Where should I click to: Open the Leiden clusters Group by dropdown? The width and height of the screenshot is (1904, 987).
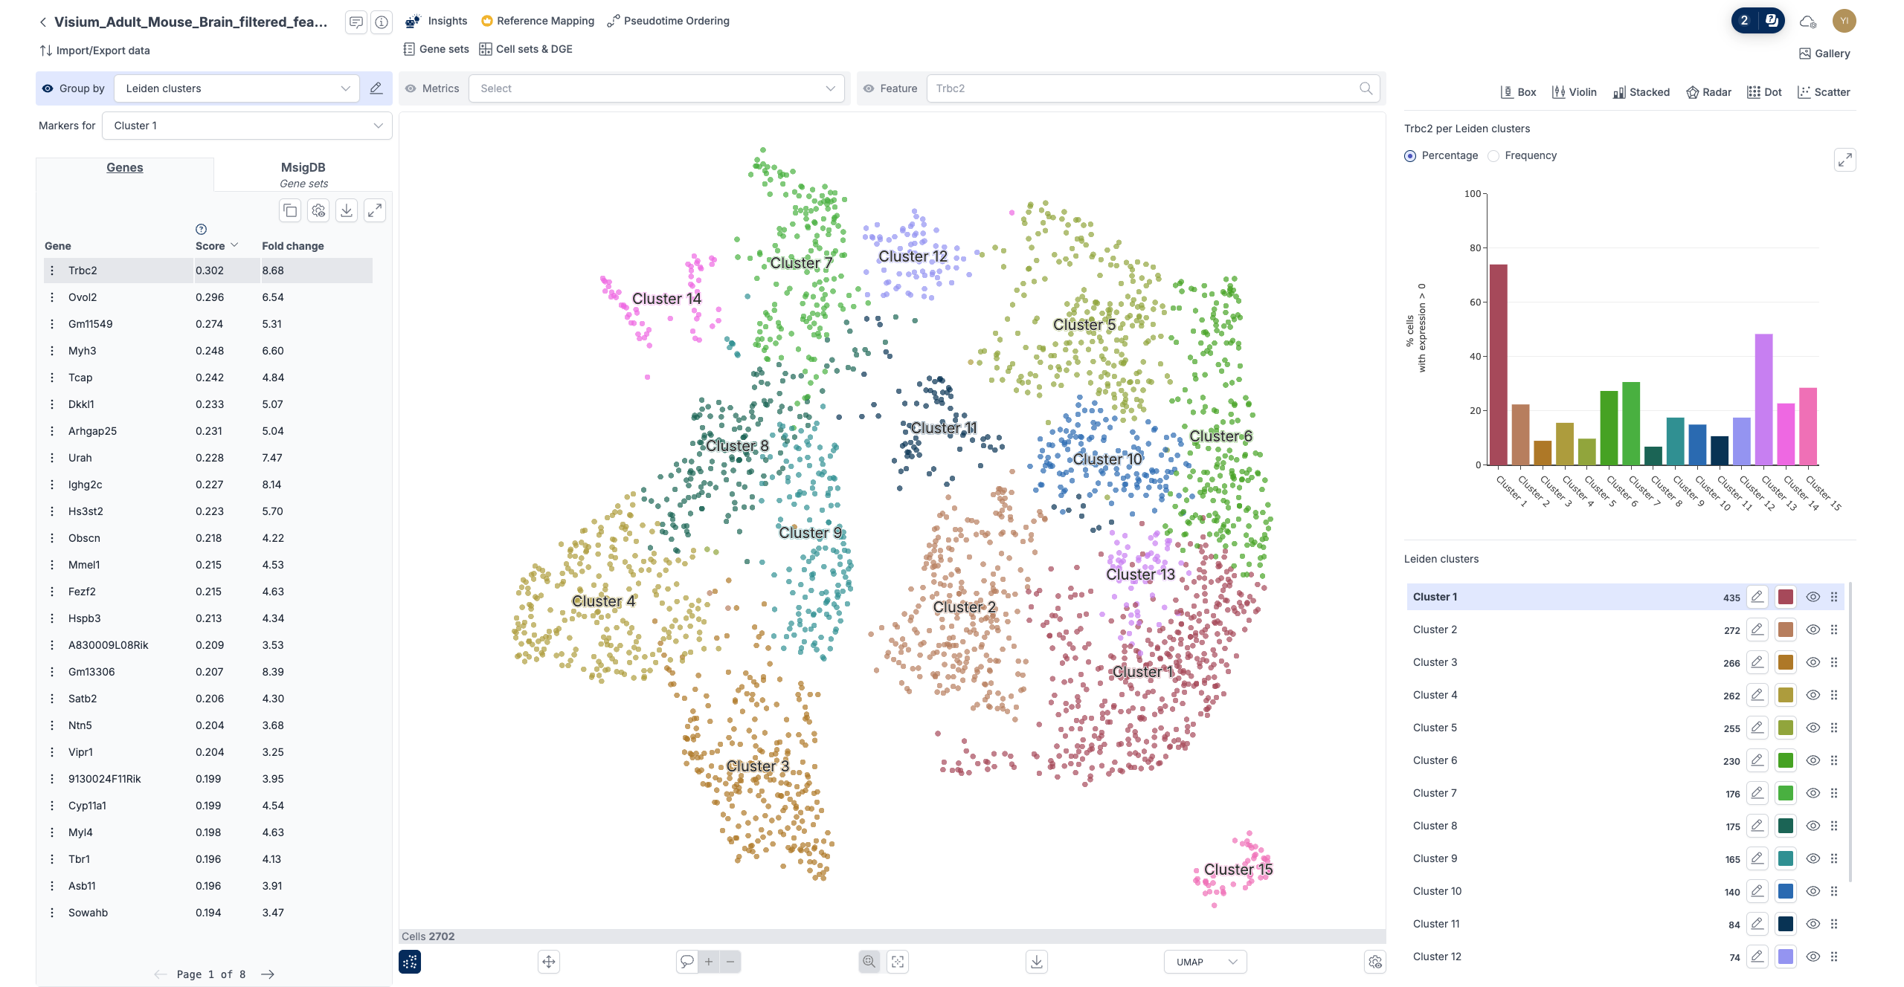tap(237, 88)
